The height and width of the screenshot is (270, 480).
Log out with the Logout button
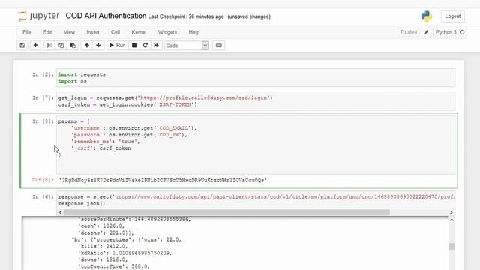453,16
